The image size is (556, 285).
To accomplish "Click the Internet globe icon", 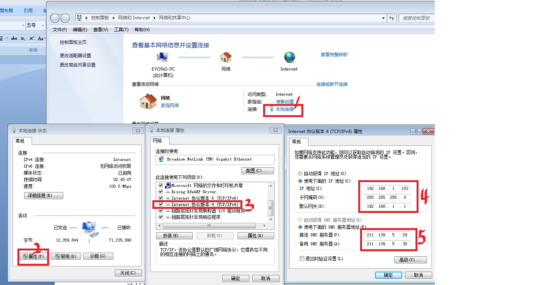I will coord(289,57).
